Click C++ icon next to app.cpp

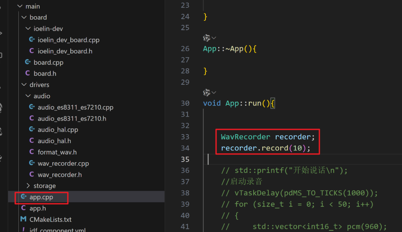coord(24,197)
